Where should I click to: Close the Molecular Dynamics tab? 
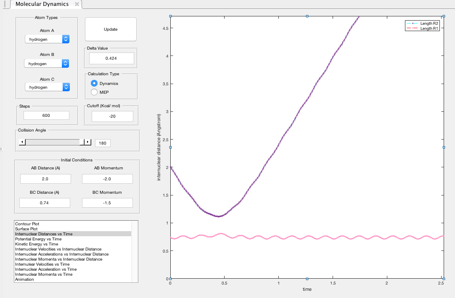pos(77,4)
